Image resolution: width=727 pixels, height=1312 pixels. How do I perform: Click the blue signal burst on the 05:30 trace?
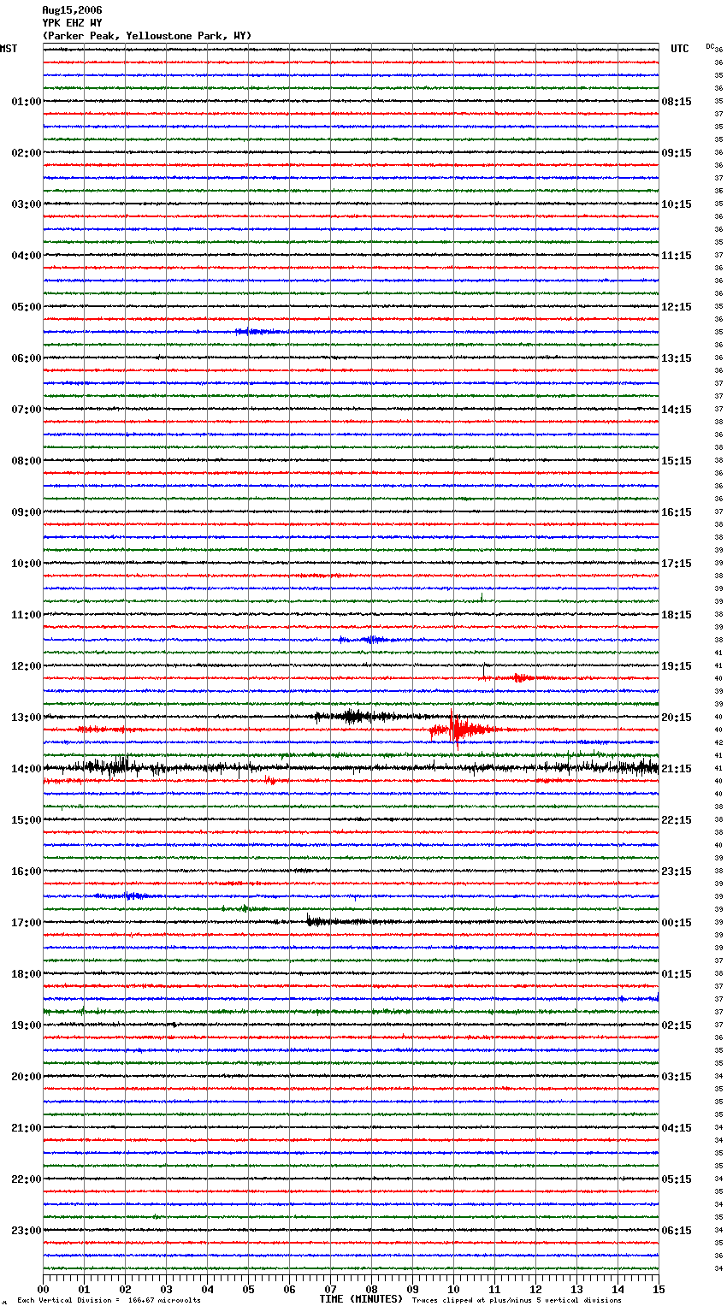click(255, 332)
